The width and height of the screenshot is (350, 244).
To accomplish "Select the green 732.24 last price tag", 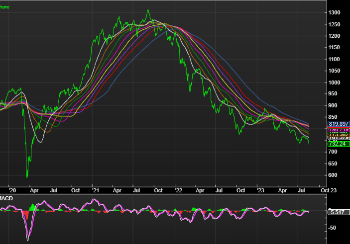I will tap(339, 144).
